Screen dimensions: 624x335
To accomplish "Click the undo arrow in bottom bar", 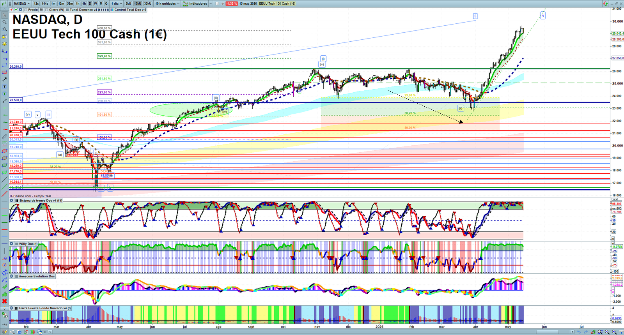I will coord(579,332).
